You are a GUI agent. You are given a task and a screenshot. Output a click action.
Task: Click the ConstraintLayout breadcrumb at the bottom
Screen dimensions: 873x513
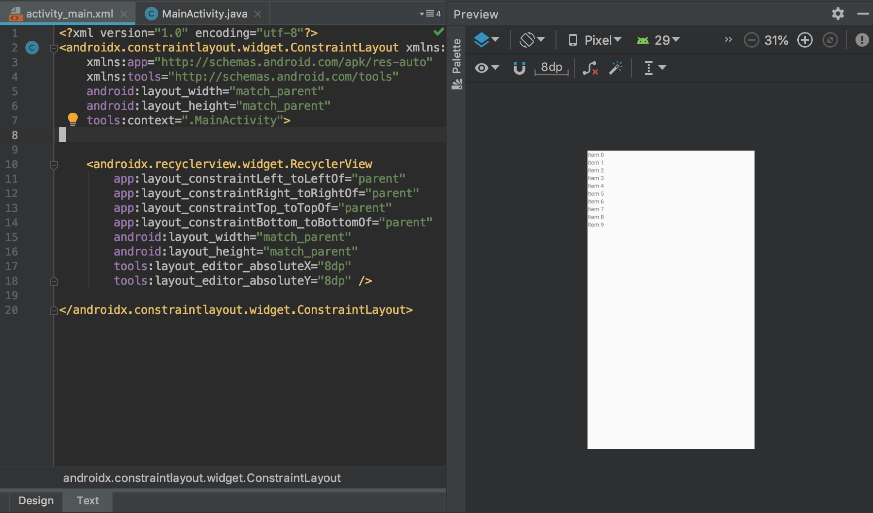tap(201, 478)
